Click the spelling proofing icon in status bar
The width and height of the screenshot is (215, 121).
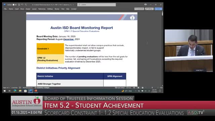coord(20,88)
